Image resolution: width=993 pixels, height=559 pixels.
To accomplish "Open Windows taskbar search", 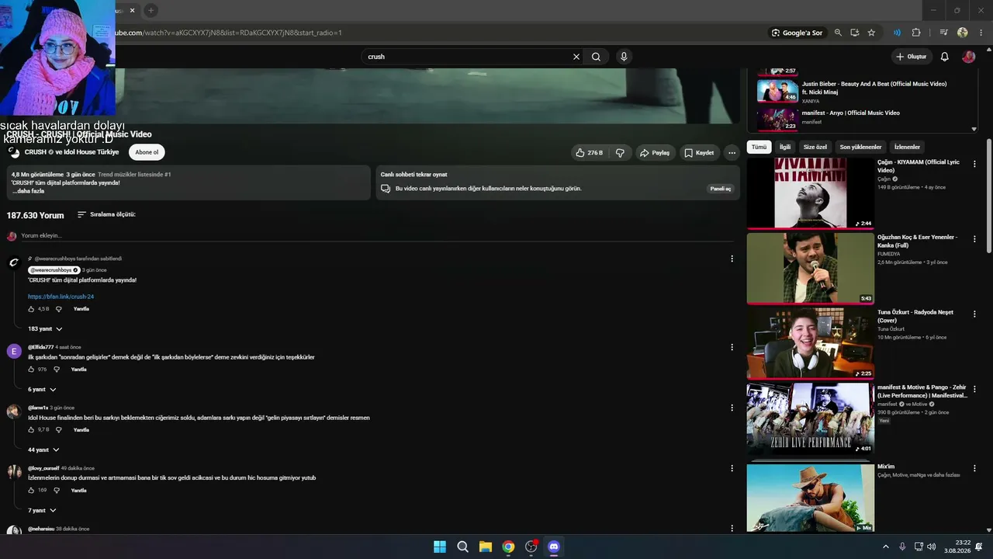I will pos(462,547).
